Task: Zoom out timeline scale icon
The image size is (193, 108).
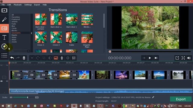Action: point(11,97)
